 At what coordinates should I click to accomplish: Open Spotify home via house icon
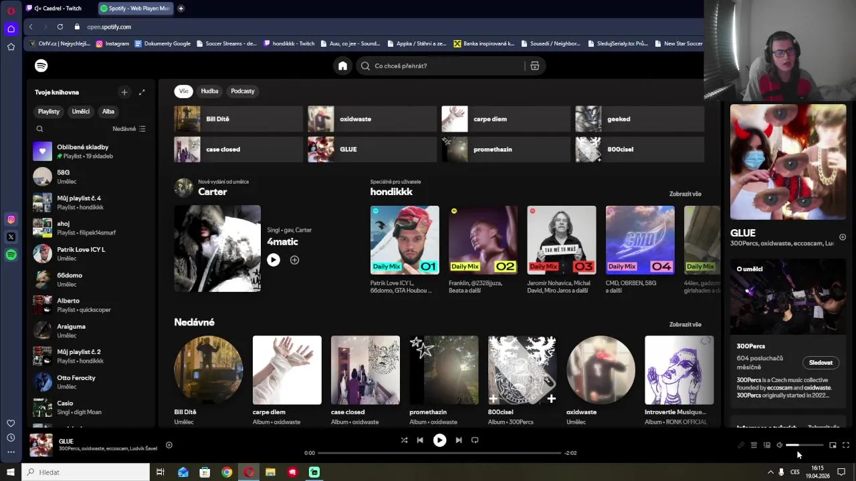point(342,65)
